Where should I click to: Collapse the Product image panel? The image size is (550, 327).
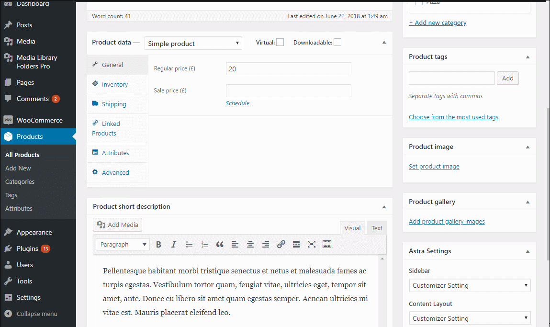pos(528,147)
